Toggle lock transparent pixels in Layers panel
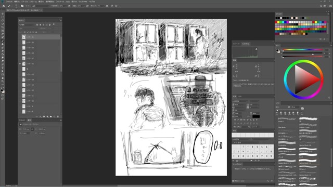Viewport: 333px width, 187px height. pyautogui.click(x=24, y=32)
